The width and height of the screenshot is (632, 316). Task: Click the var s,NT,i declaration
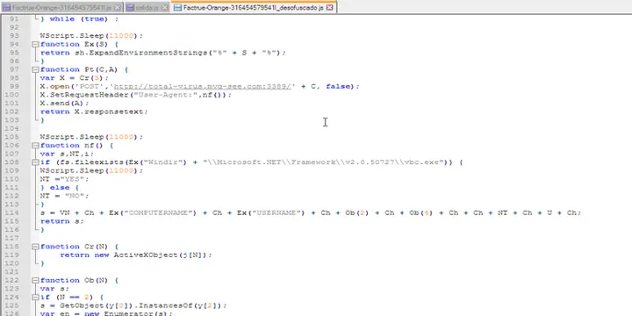(67, 154)
